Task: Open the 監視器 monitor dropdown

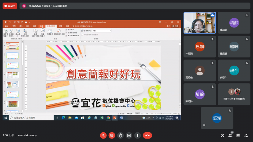Action: [x=102, y=31]
